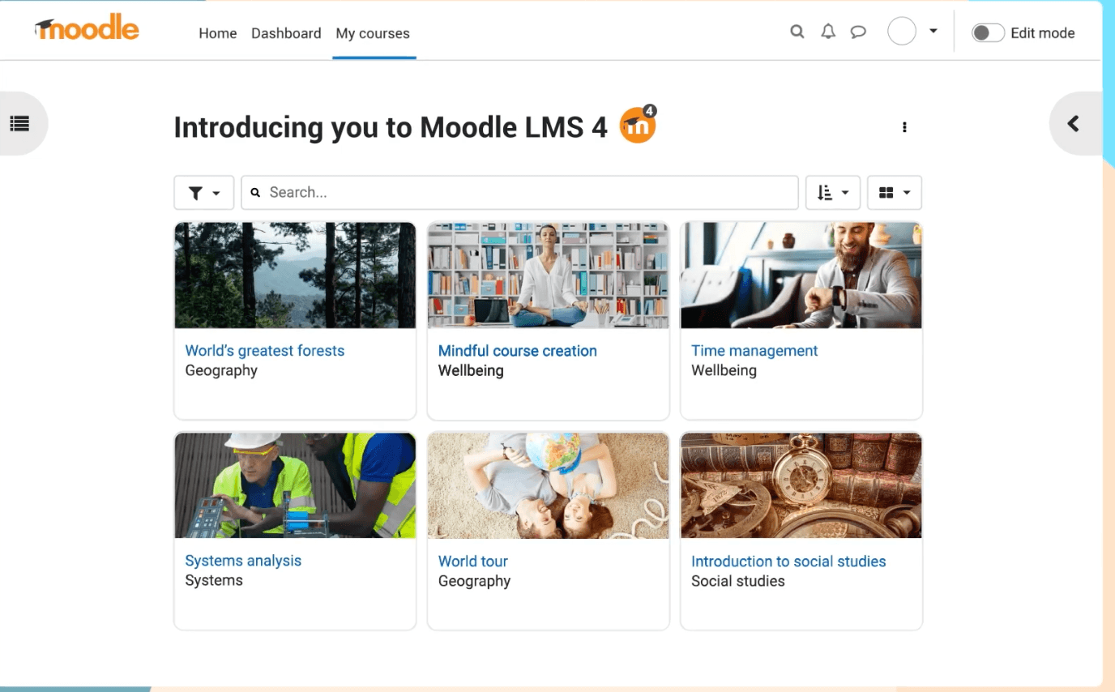
Task: Expand the user menu dropdown arrow
Action: coord(933,32)
